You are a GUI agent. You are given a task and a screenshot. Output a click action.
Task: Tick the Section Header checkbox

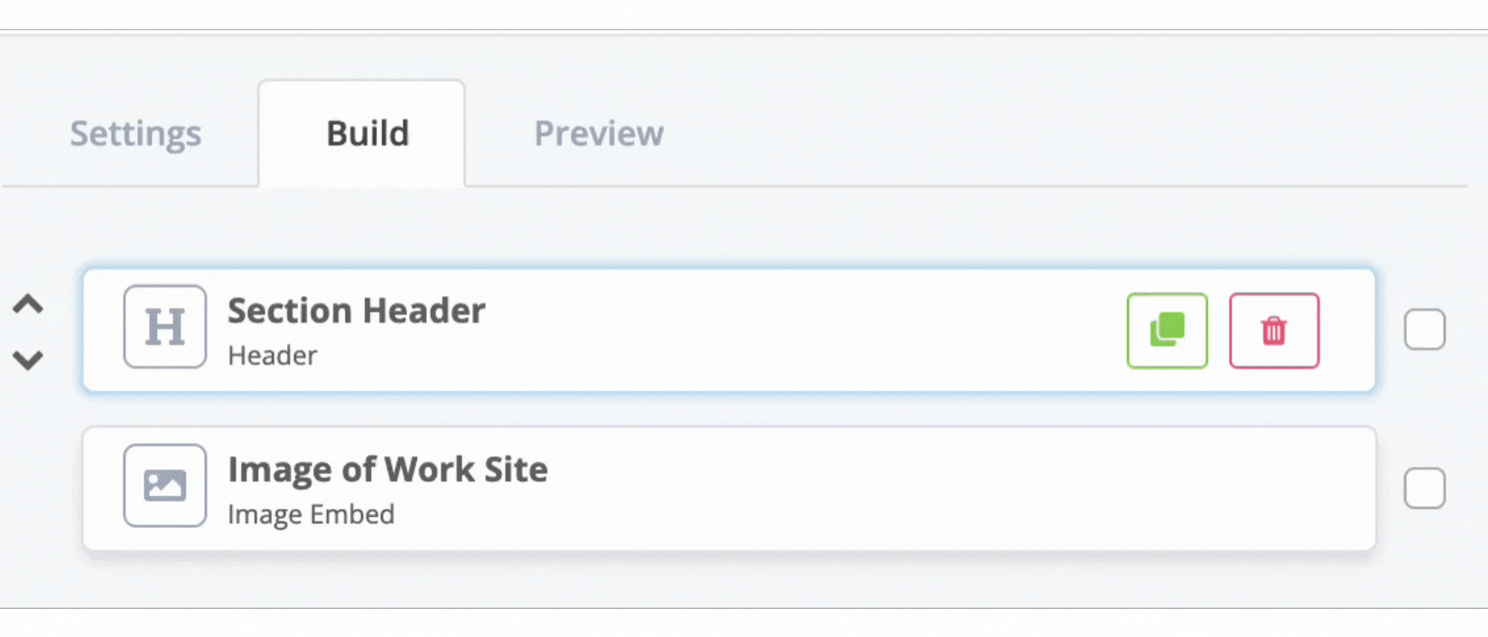1425,329
